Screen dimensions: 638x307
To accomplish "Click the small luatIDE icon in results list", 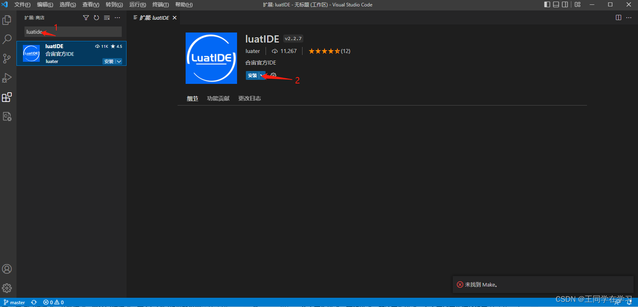I will [31, 53].
